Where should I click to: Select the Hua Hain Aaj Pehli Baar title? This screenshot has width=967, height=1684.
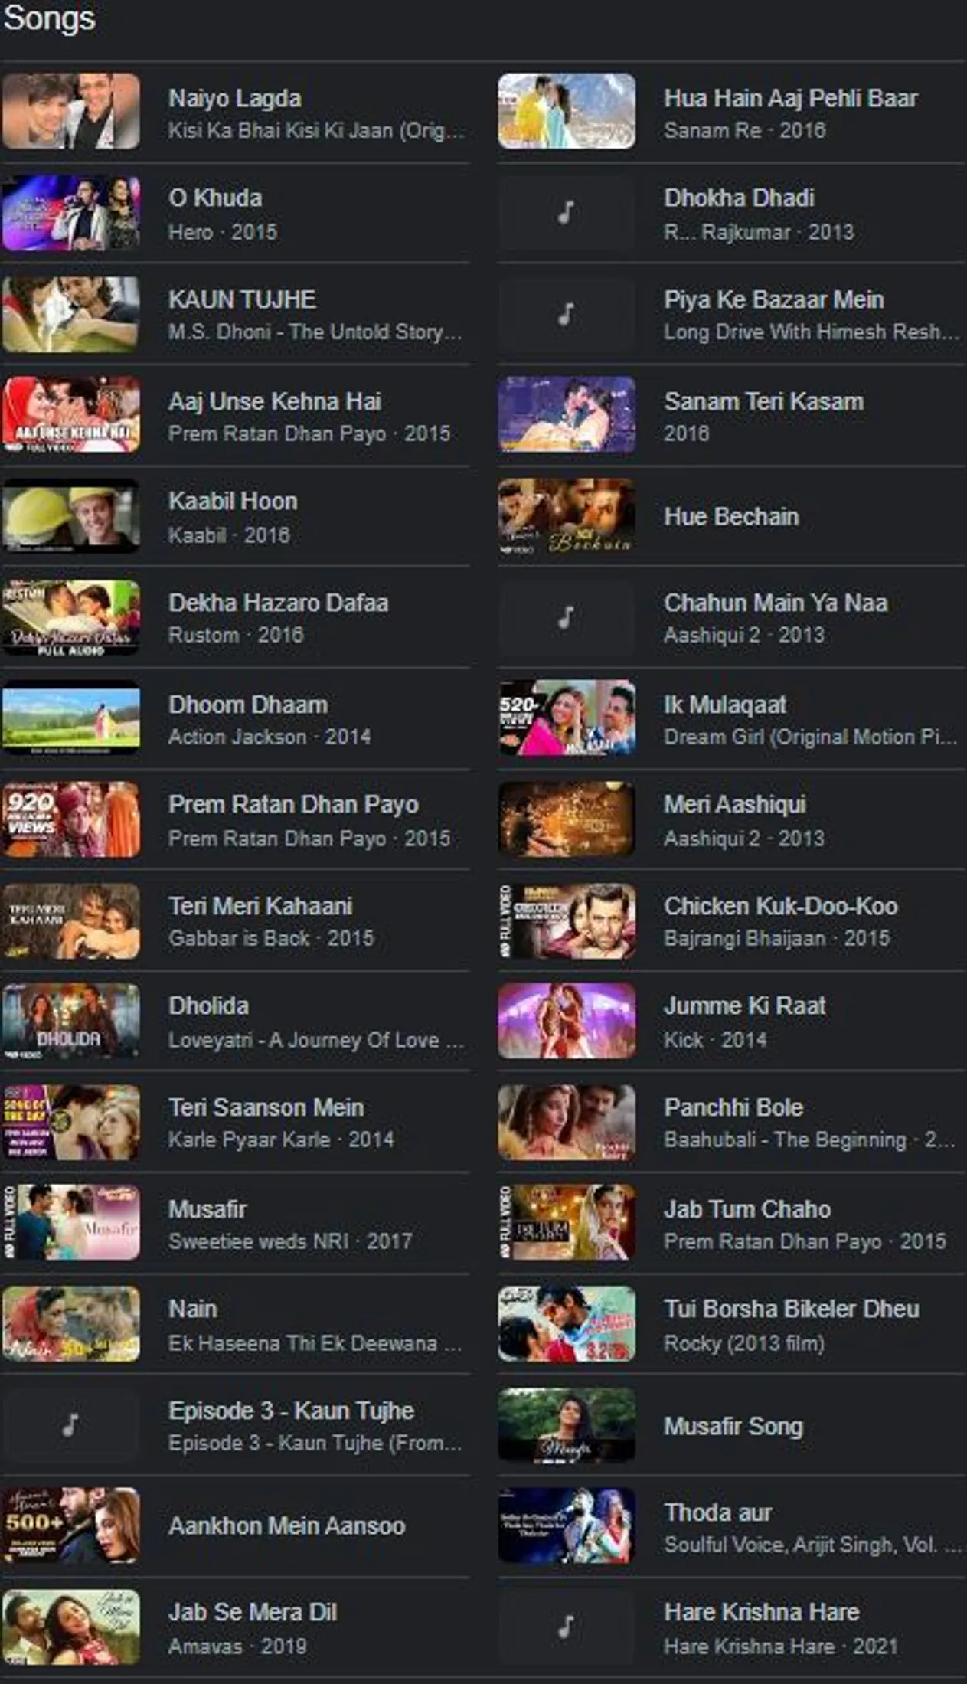[790, 98]
